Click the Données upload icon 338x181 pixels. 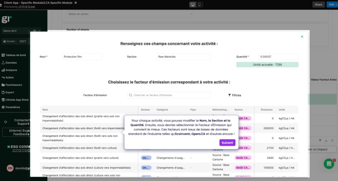3,63
